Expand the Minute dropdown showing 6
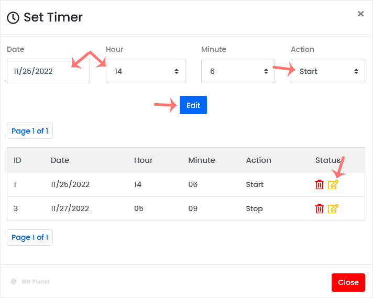 click(x=237, y=71)
